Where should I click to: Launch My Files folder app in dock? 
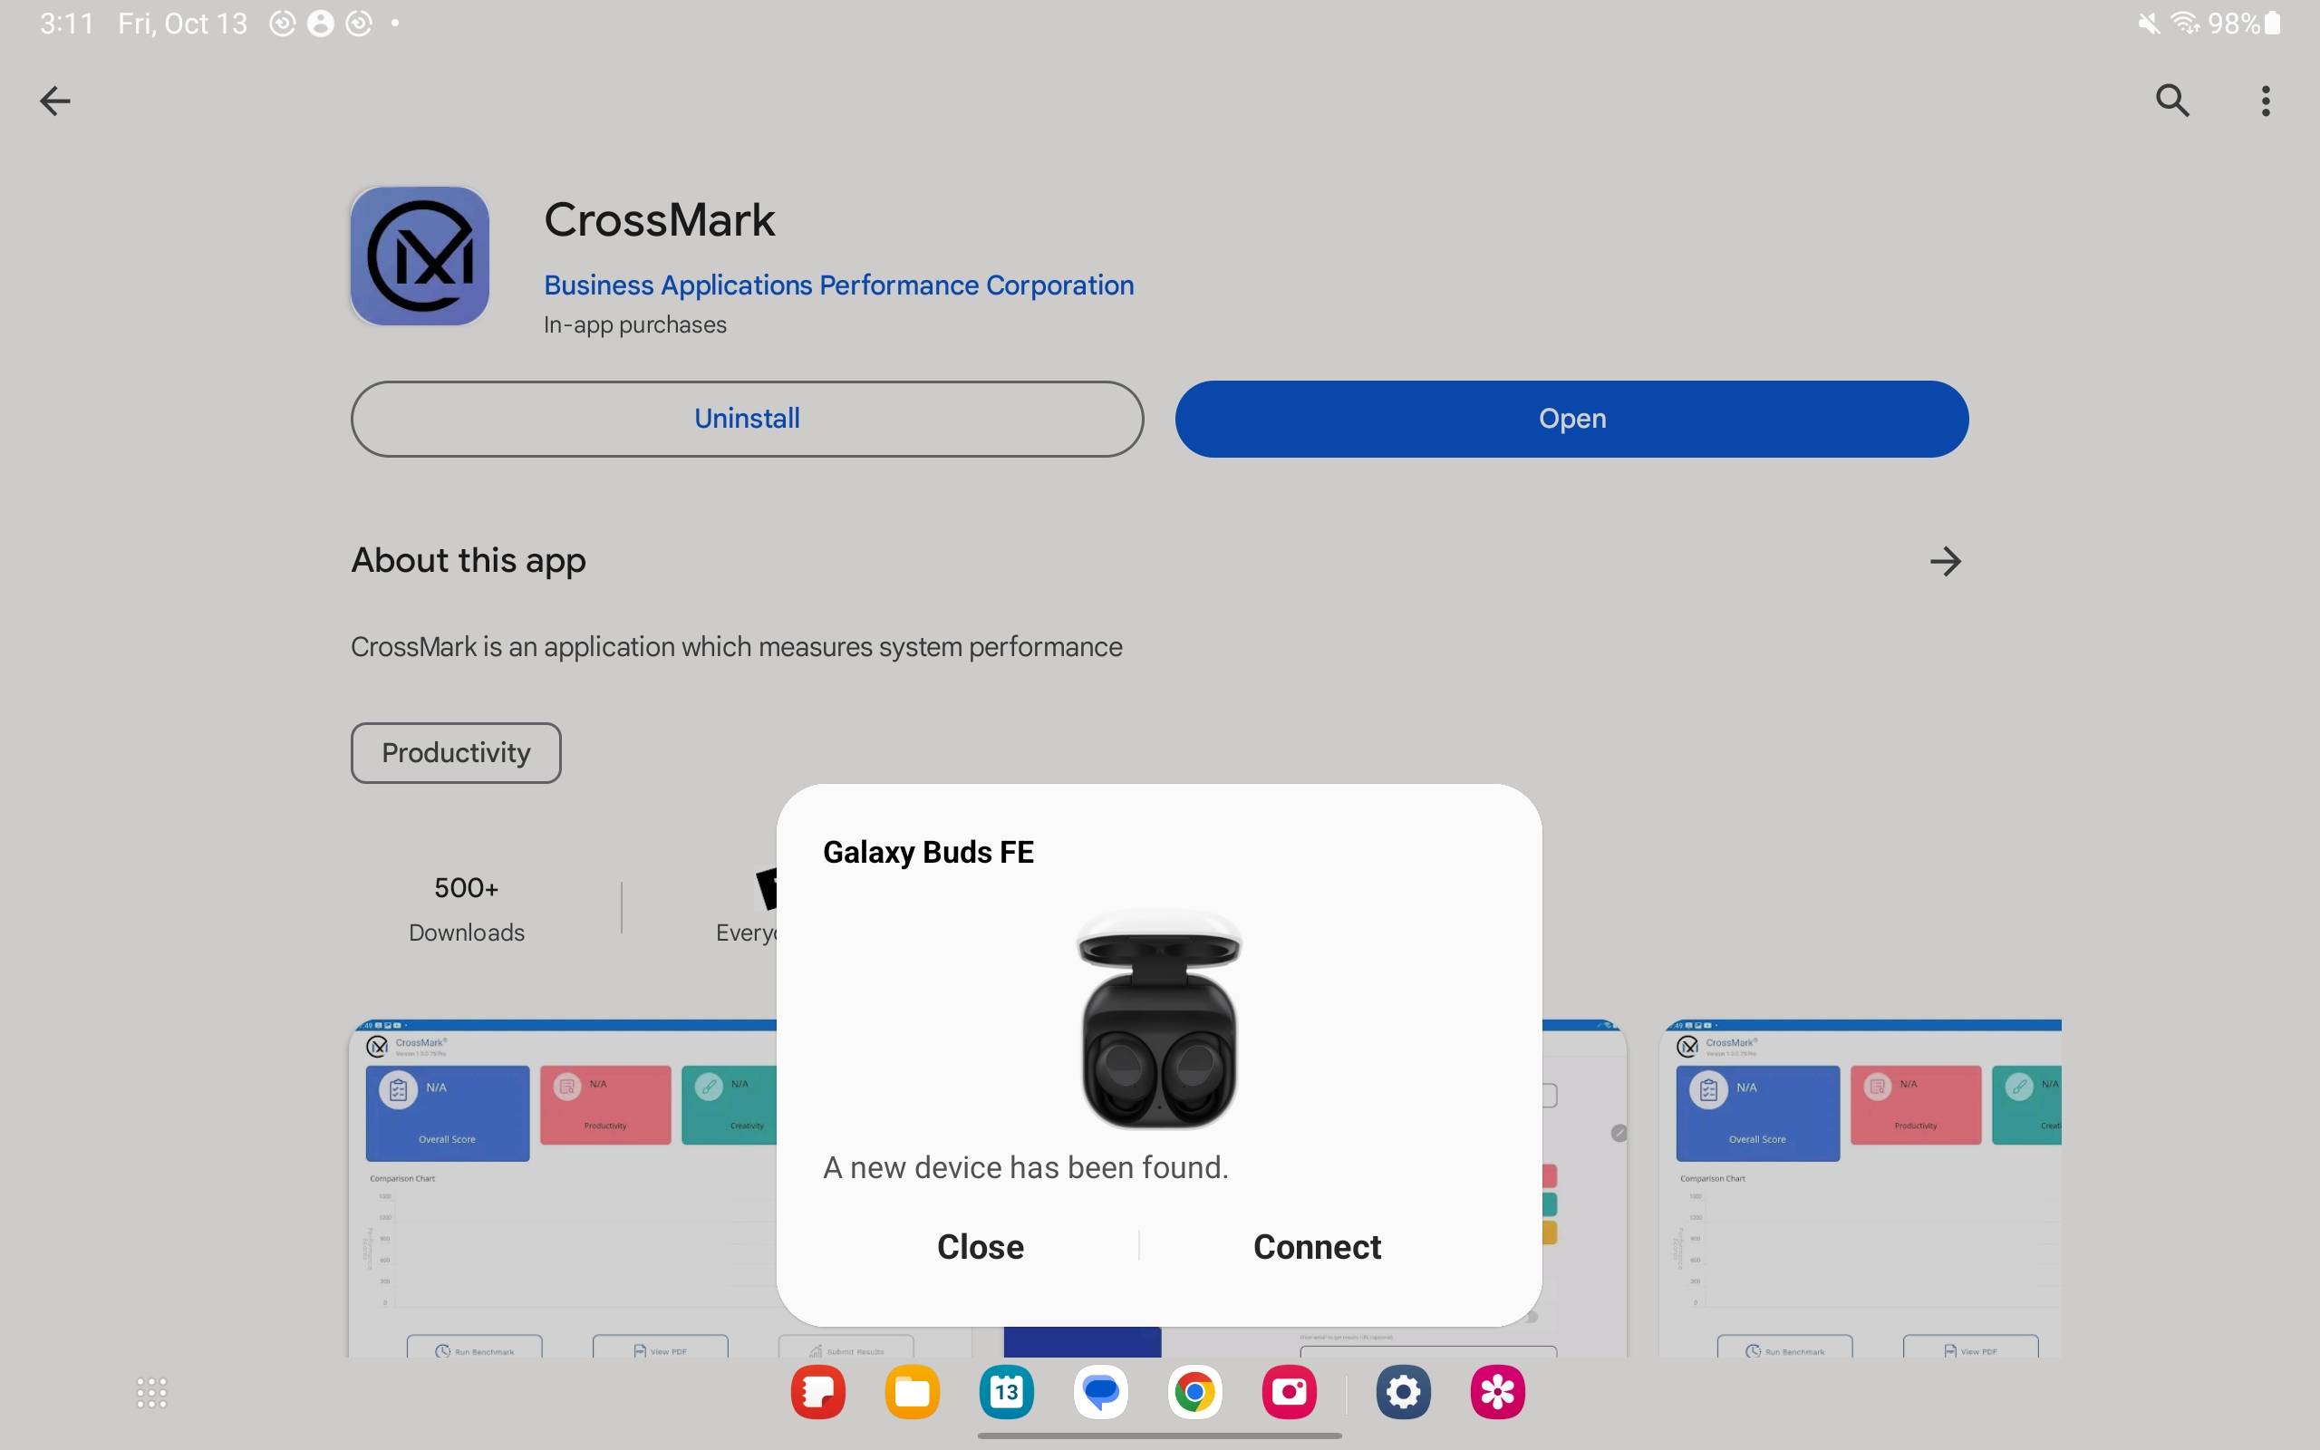pyautogui.click(x=912, y=1391)
